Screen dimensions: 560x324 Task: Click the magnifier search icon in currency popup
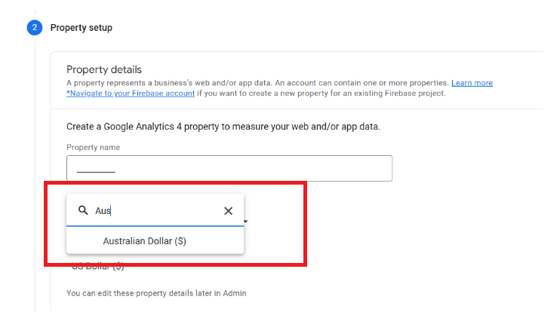[83, 210]
